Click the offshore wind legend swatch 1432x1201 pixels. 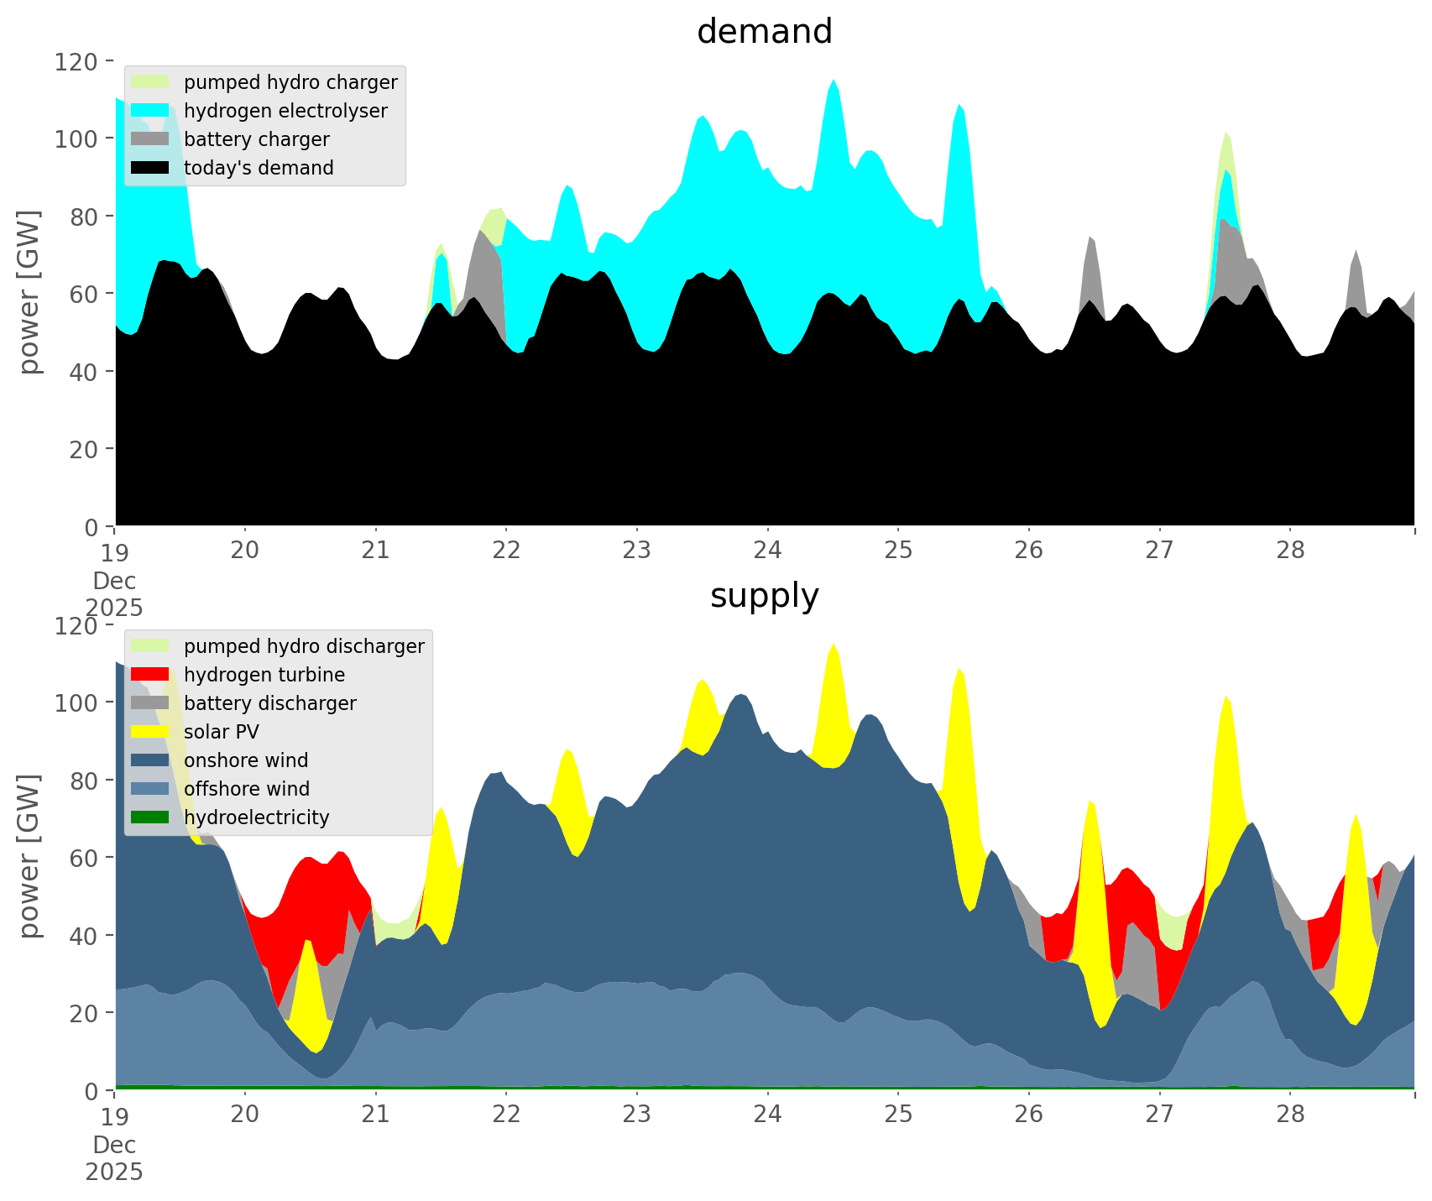150,789
